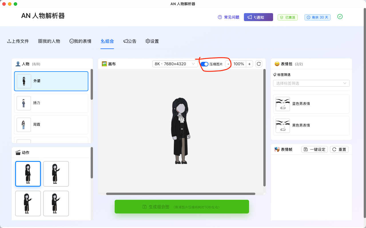This screenshot has width=366, height=228.
Task: Click the canvas horizontal scrollbar
Action: pyautogui.click(x=180, y=194)
